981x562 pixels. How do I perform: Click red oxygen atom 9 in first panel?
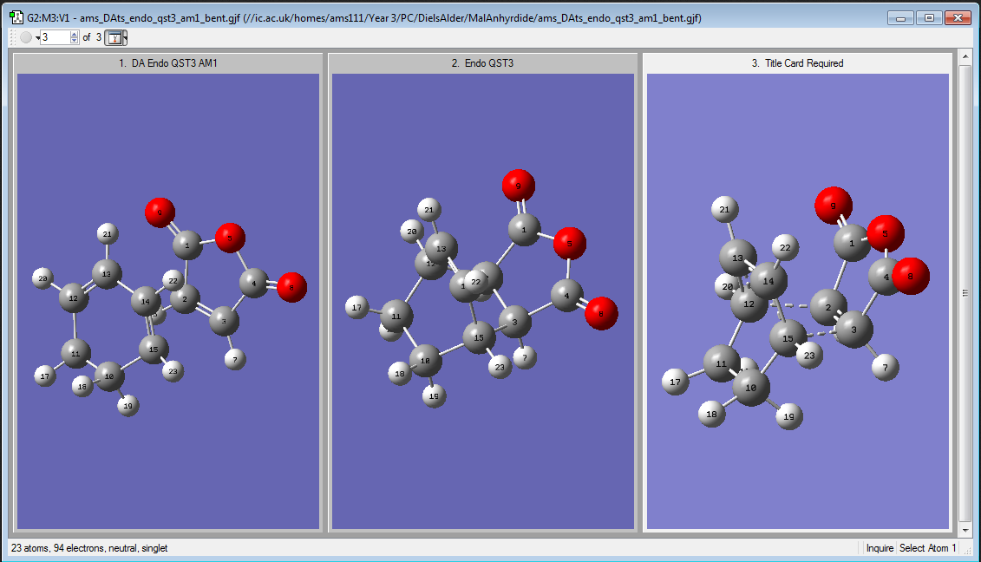pyautogui.click(x=160, y=212)
